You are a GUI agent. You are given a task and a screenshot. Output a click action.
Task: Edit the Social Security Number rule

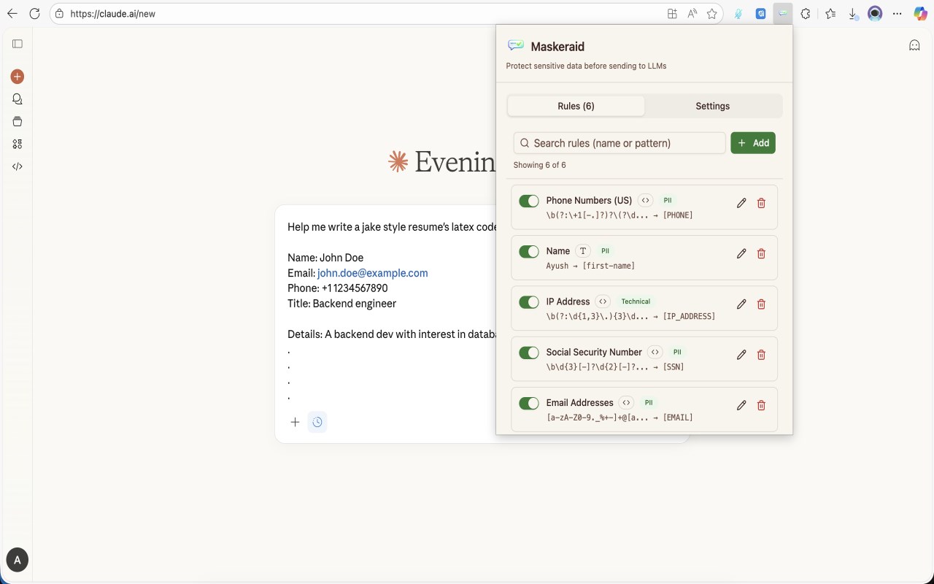pos(741,354)
